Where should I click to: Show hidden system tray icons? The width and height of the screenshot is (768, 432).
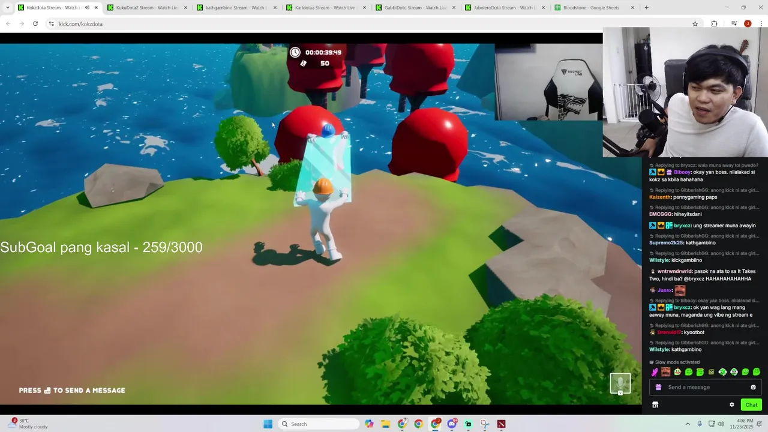[688, 424]
